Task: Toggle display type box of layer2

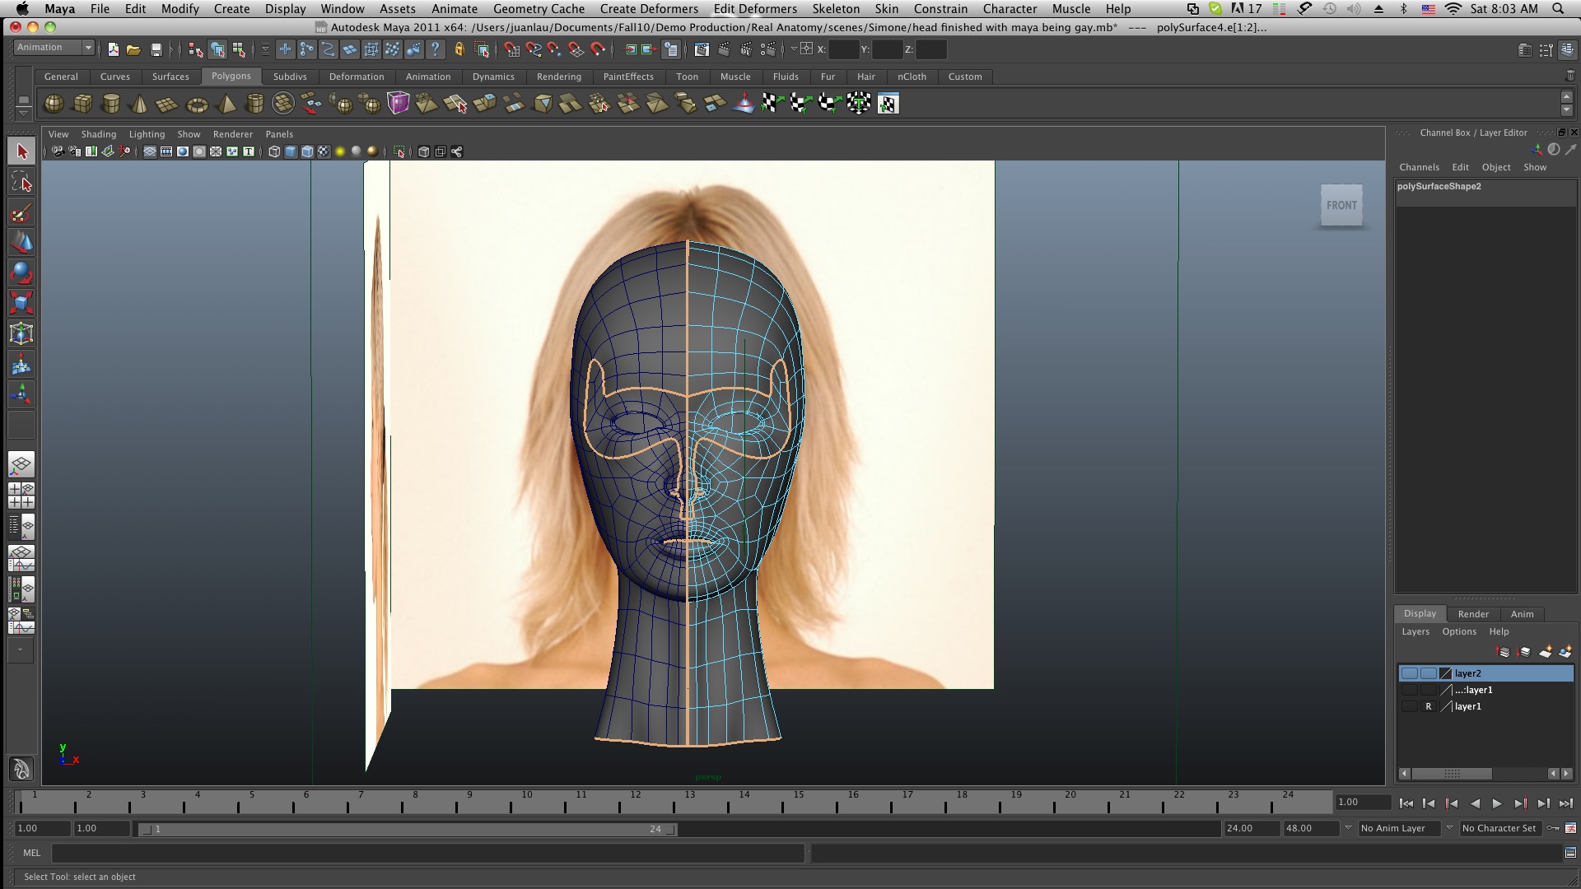Action: (1429, 673)
